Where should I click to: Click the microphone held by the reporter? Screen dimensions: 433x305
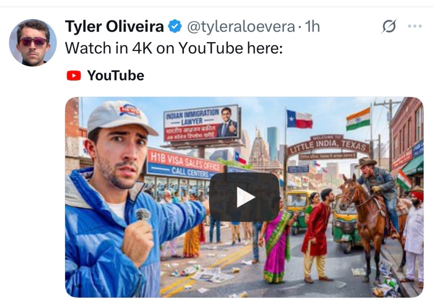143,214
